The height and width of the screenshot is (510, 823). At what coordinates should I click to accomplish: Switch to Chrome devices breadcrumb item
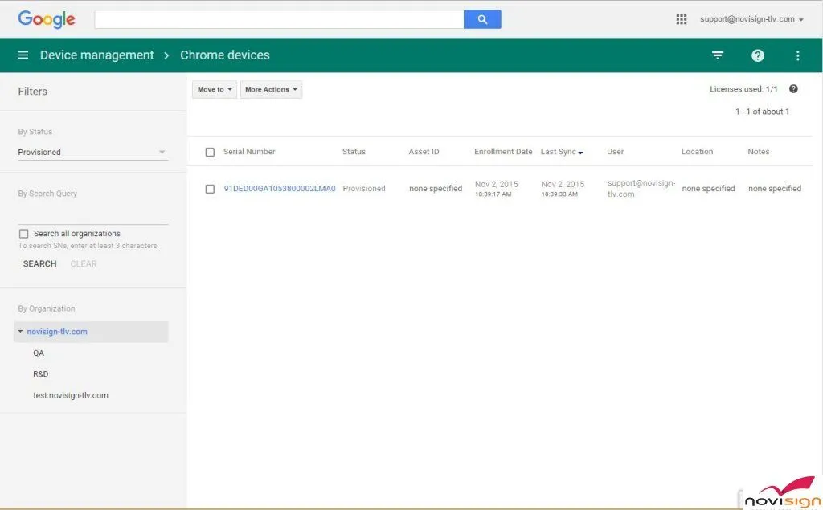click(224, 55)
